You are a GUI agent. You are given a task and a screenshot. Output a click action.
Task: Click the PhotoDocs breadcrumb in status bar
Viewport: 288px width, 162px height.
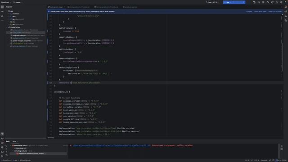point(6,160)
